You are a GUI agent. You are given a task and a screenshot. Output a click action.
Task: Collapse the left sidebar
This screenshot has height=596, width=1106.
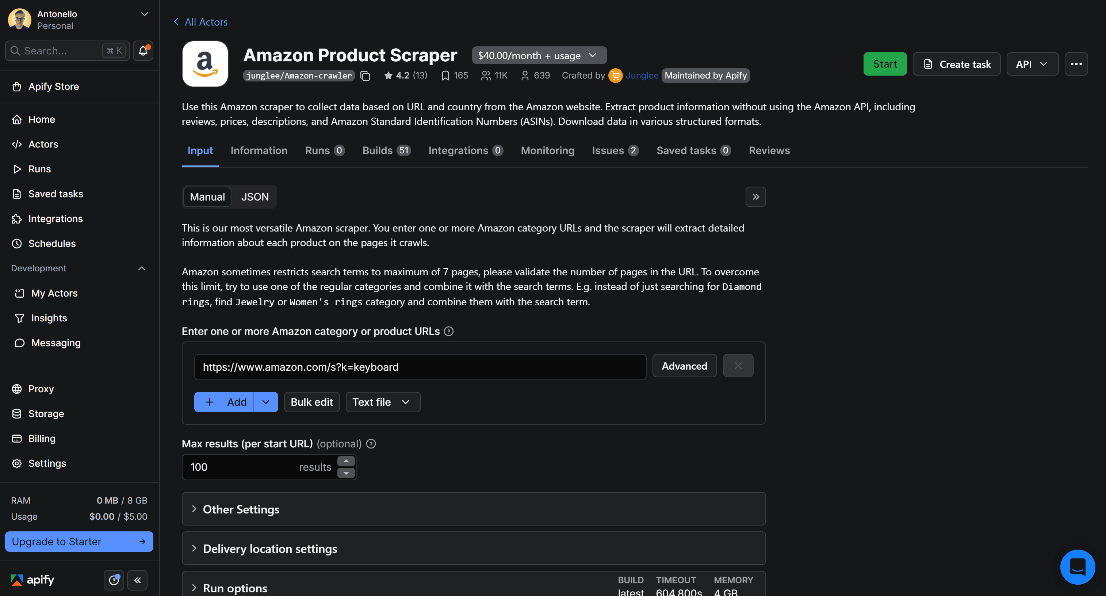point(137,580)
